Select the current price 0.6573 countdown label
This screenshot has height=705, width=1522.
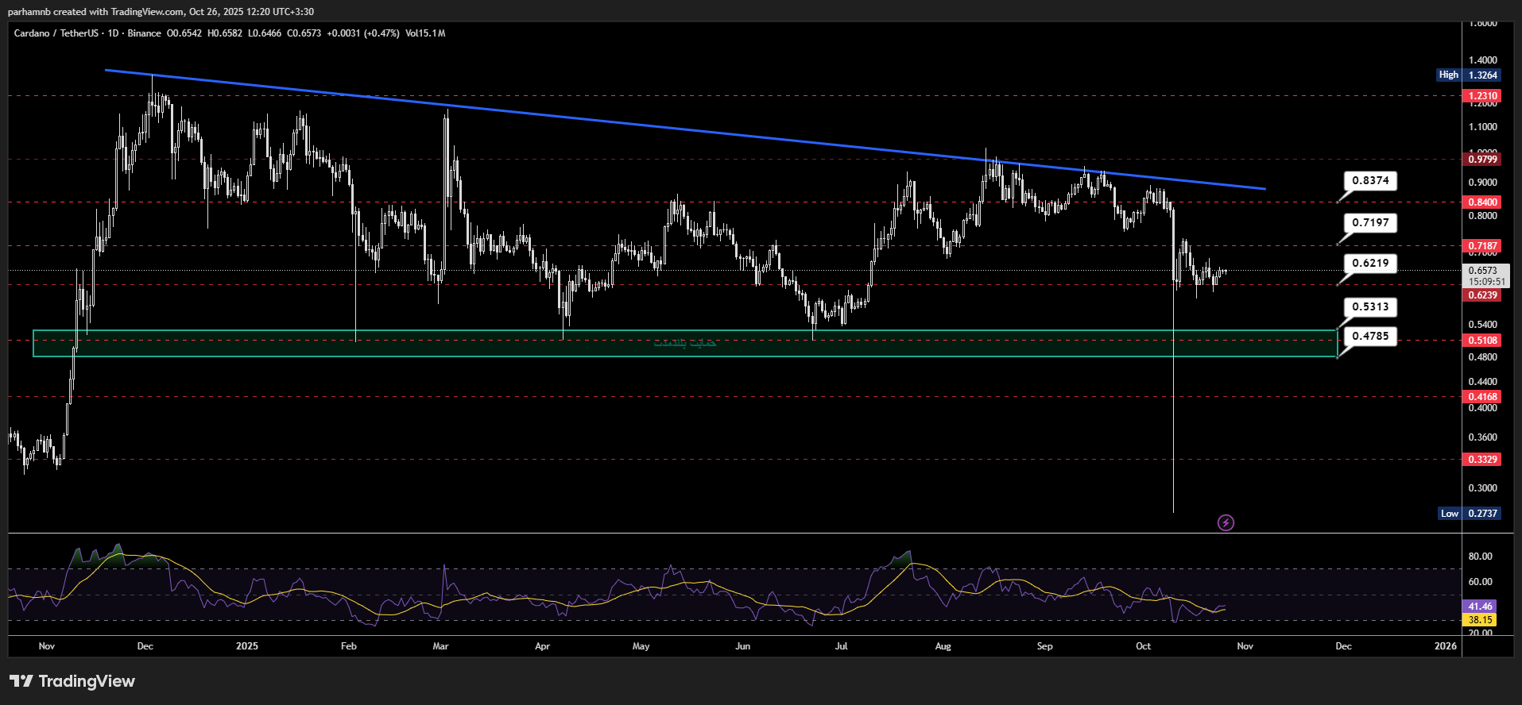tap(1485, 275)
